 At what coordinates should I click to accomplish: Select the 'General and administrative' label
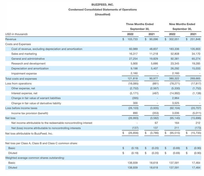click(28, 59)
